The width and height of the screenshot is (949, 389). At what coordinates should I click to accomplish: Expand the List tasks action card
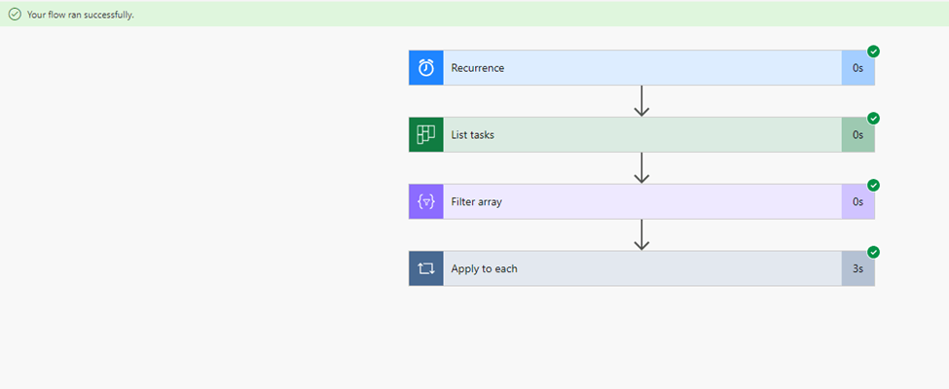(x=642, y=135)
